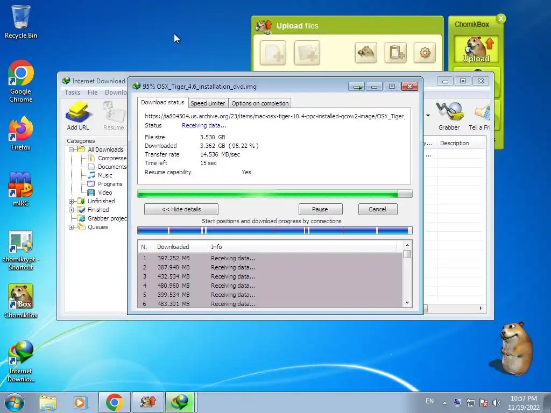Image resolution: width=551 pixels, height=413 pixels.
Task: Click the Description column header in IDM
Action: coord(461,143)
